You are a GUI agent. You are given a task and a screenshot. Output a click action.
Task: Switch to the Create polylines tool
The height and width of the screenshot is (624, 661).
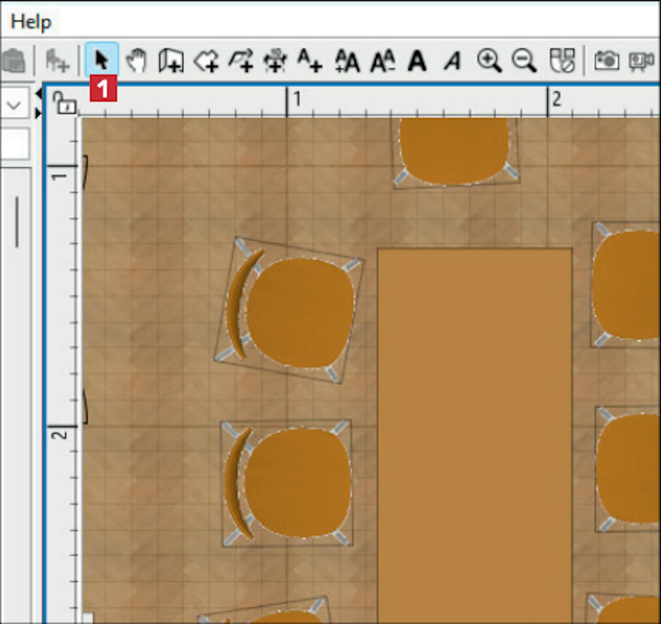(x=241, y=60)
